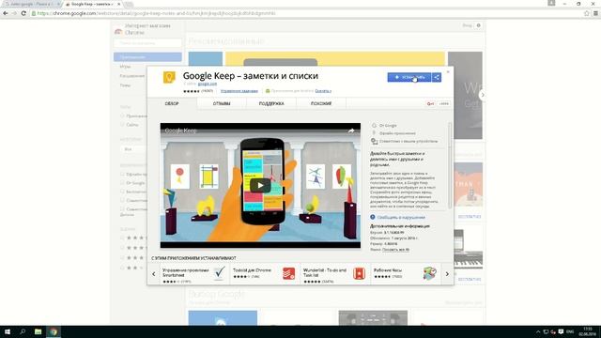Screen dimensions: 601x338
Task: Toggle the Офлайн features checkbox in the sidebar
Action: [x=123, y=174]
